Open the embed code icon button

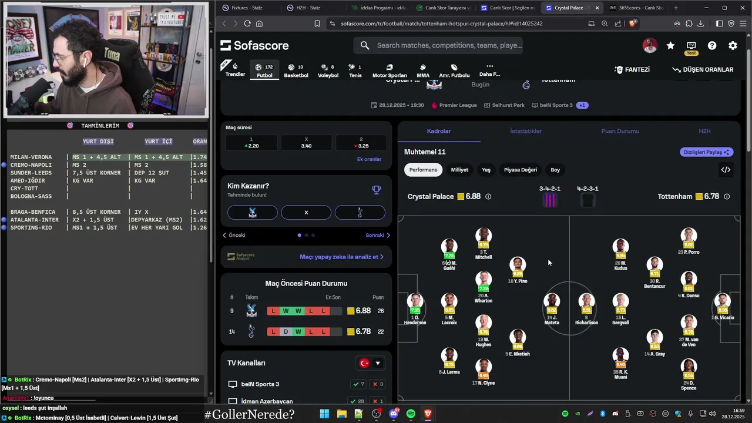coord(726,170)
